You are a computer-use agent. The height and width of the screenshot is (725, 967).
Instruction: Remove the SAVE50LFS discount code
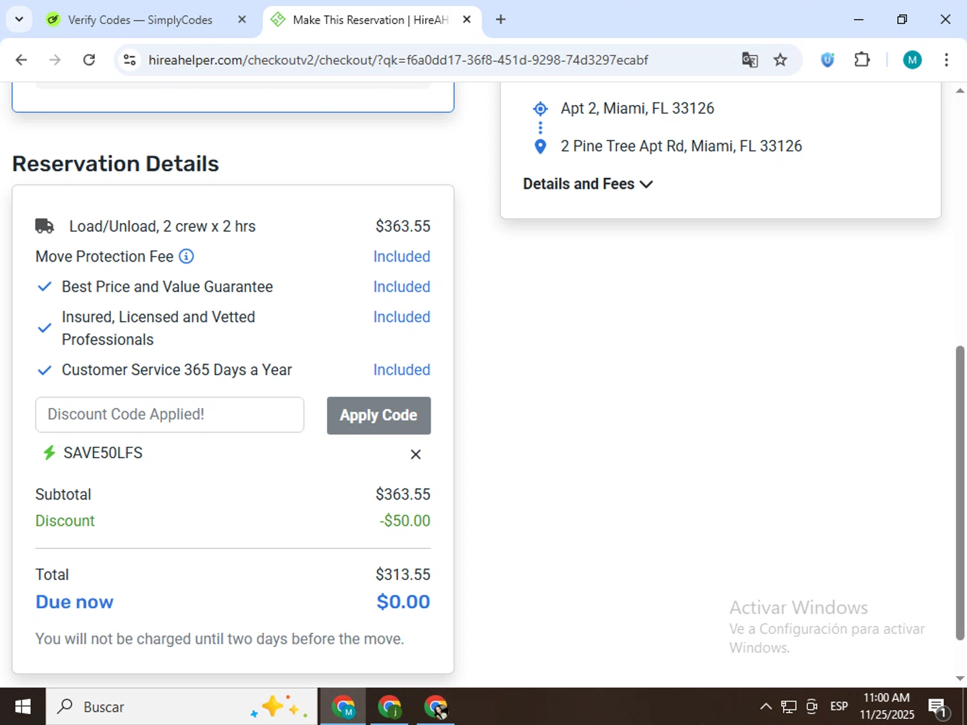(x=416, y=454)
